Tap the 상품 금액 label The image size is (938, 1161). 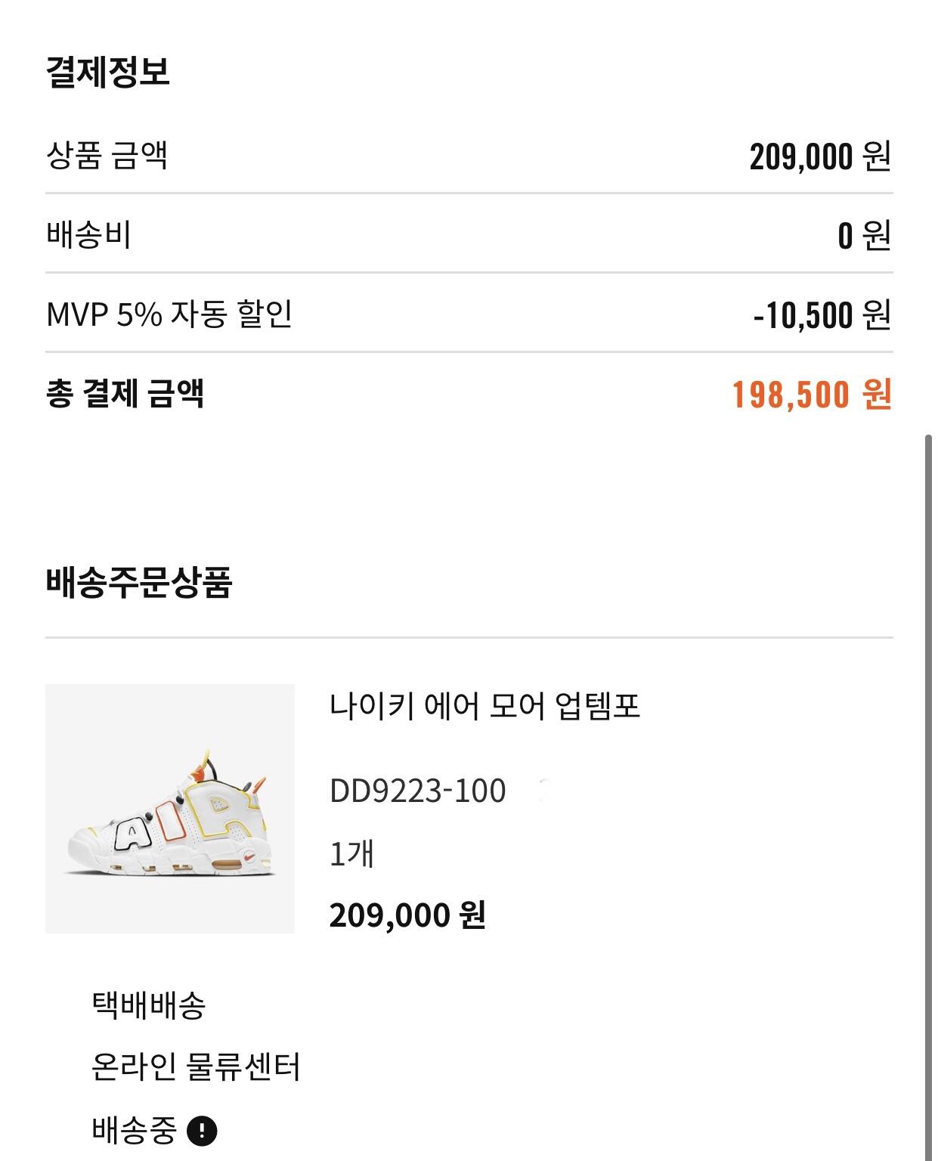tap(107, 155)
